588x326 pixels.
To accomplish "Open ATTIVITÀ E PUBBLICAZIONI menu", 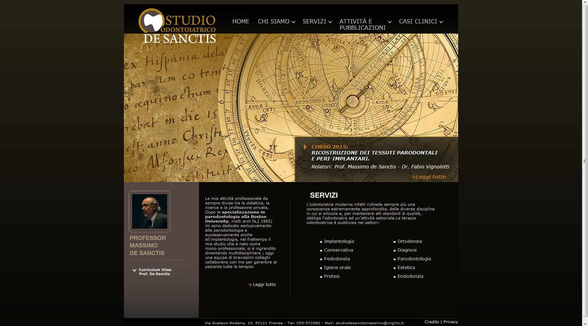I will 362,24.
